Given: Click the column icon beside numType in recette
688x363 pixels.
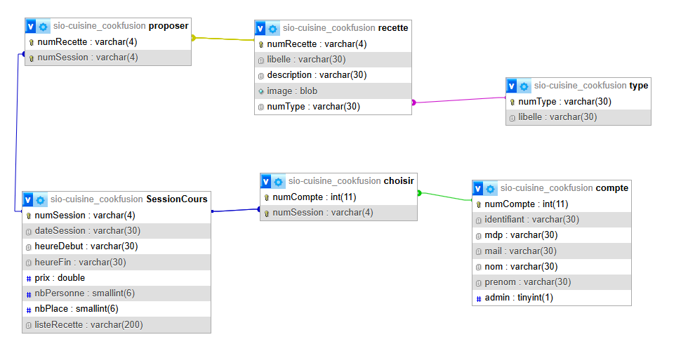Looking at the screenshot, I should [x=261, y=107].
